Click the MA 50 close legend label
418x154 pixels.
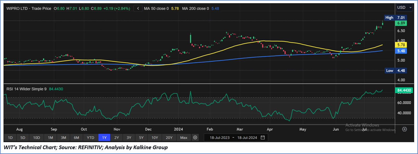[x=156, y=9]
